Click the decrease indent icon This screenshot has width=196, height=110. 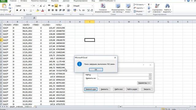(x=60, y=10)
